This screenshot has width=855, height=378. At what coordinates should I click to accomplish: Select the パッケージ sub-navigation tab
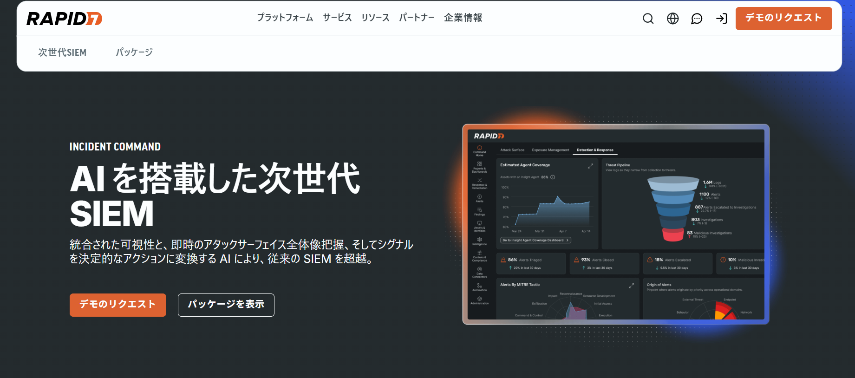[x=134, y=52]
